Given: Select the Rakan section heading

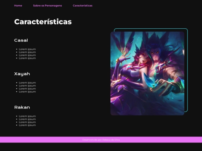Looking at the screenshot, I should click(22, 107).
